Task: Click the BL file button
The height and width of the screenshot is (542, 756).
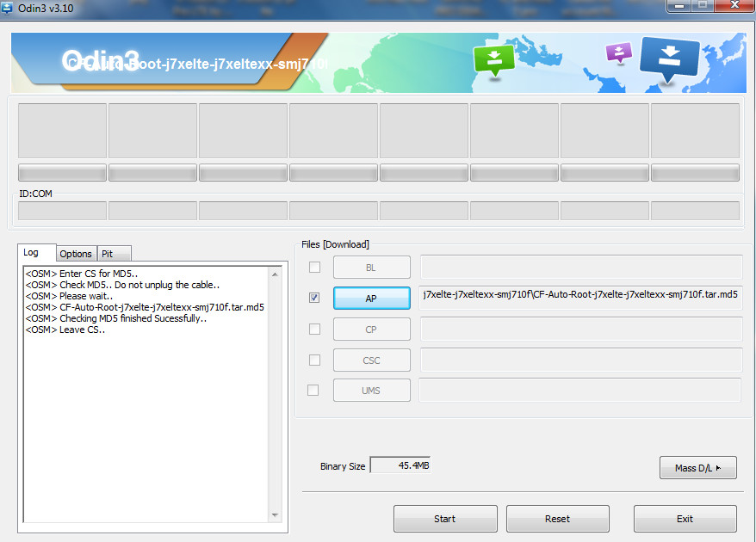Action: coord(372,268)
